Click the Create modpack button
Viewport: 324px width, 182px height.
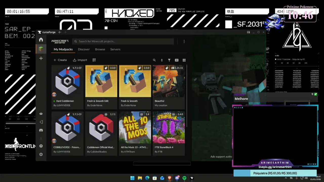tap(60, 60)
